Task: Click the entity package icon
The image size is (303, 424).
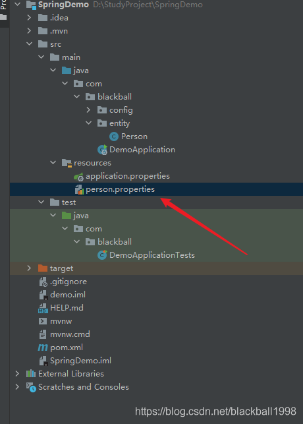Action: pyautogui.click(x=102, y=123)
